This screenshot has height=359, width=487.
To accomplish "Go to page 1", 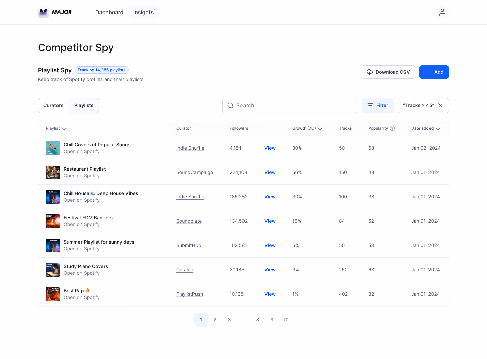I will (201, 320).
